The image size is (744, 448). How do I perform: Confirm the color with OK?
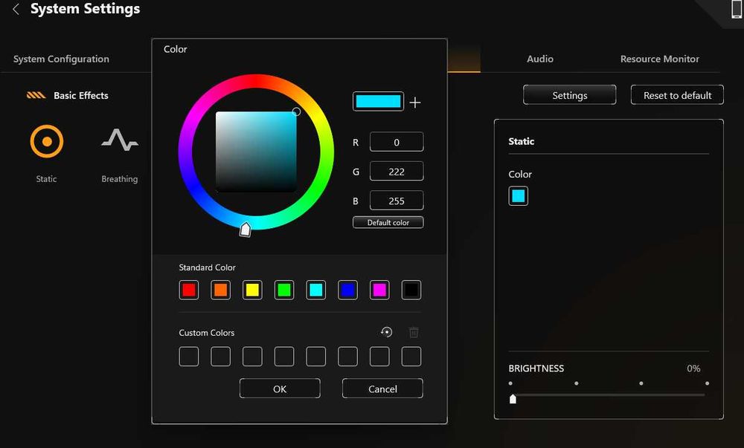click(x=280, y=389)
